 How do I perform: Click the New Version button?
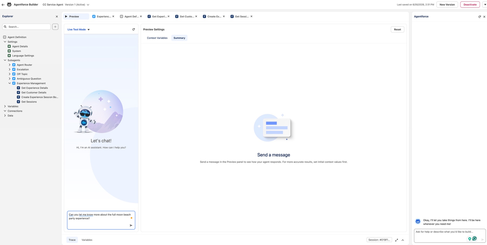pyautogui.click(x=447, y=5)
